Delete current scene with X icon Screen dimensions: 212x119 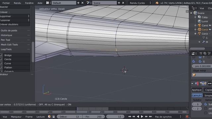[x=123, y=3]
